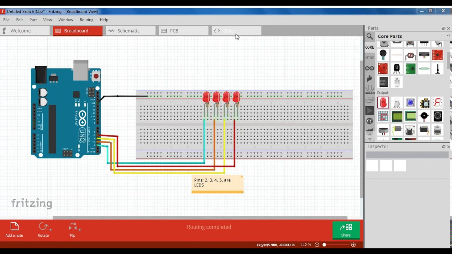This screenshot has width=452, height=254.
Task: Select the LM35 temperature sensor part
Action: point(397,68)
